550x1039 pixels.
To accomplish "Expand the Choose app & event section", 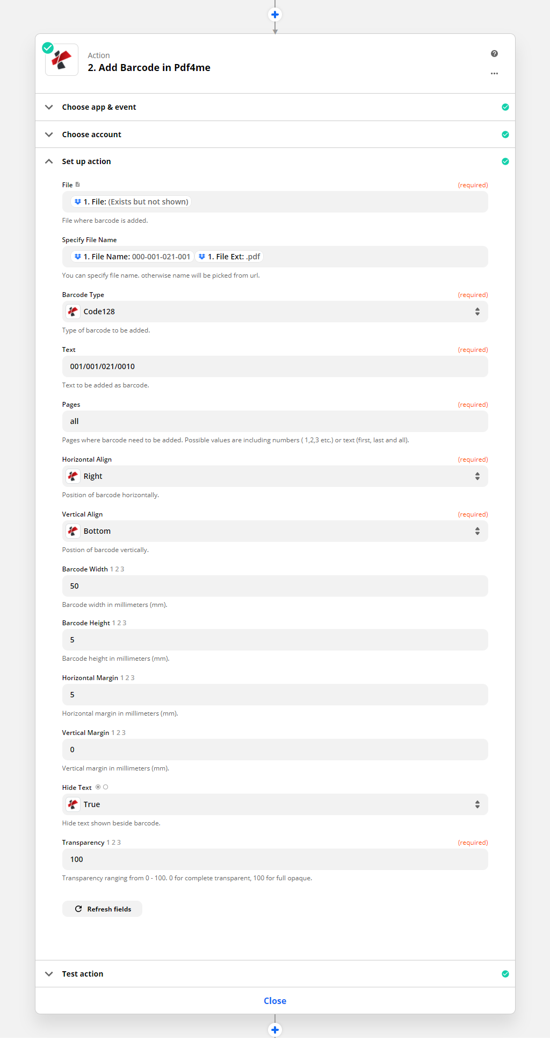I will pos(99,107).
